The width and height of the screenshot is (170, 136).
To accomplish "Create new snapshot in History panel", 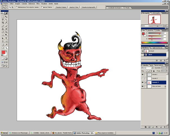I will (x=161, y=60).
